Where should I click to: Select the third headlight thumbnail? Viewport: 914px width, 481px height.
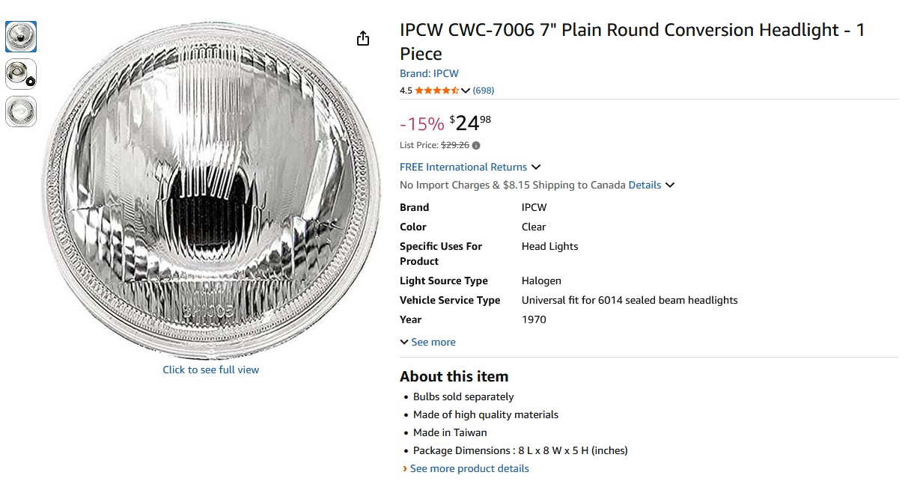pos(21,111)
